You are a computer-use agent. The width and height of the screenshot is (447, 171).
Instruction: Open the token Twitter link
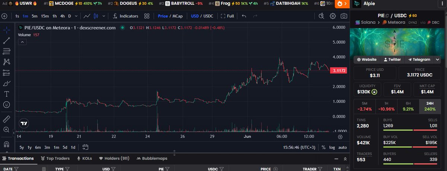(391, 59)
